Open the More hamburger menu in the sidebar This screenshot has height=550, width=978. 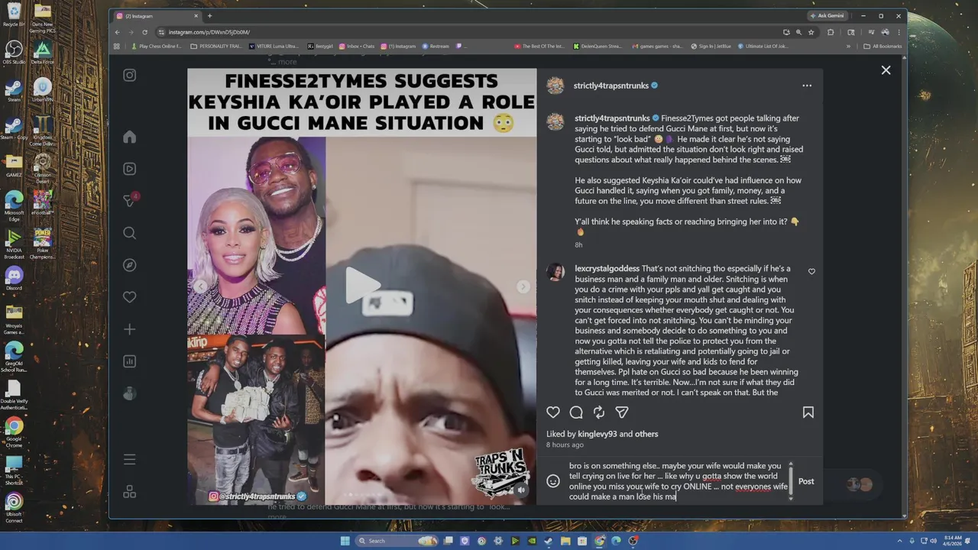click(x=130, y=459)
